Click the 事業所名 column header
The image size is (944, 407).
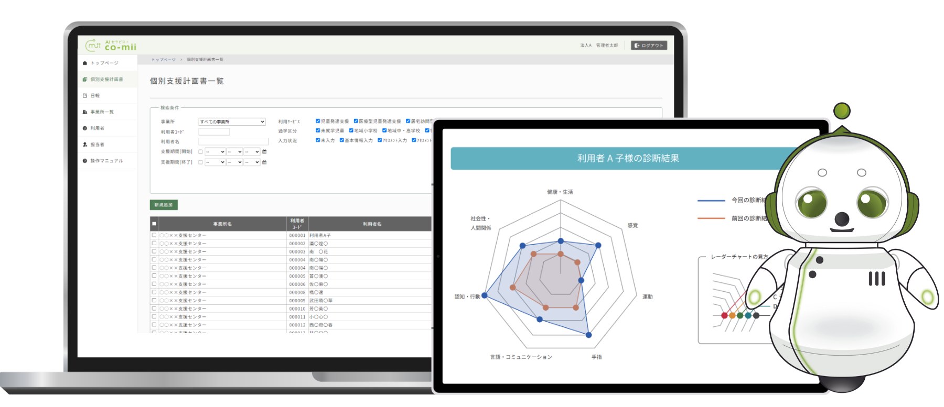click(222, 224)
